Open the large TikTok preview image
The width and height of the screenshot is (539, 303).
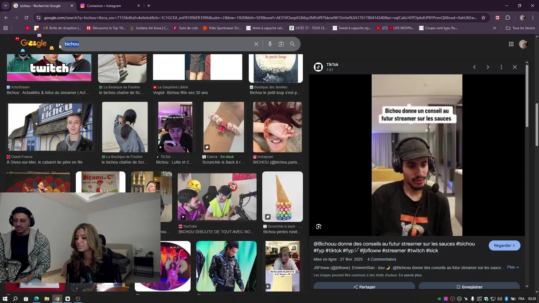[417, 155]
